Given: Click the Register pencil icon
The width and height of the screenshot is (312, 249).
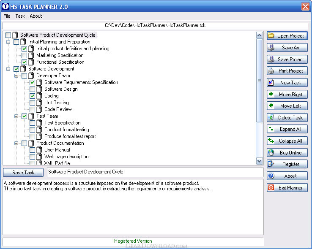Looking at the screenshot, I should click(271, 164).
